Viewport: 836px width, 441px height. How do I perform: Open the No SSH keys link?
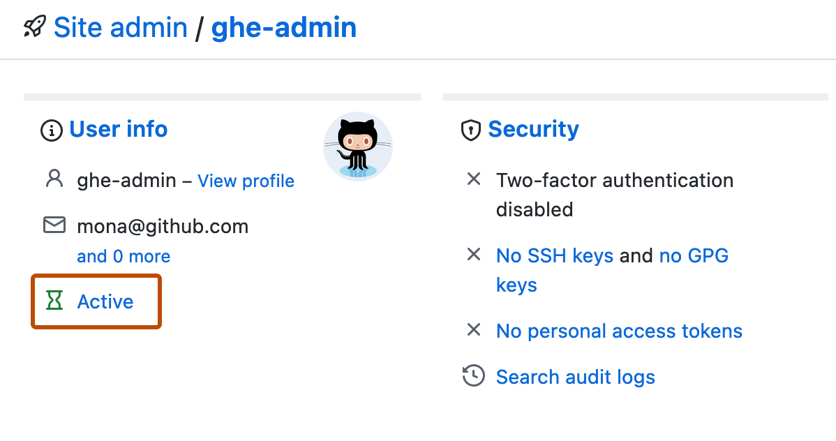click(x=554, y=255)
